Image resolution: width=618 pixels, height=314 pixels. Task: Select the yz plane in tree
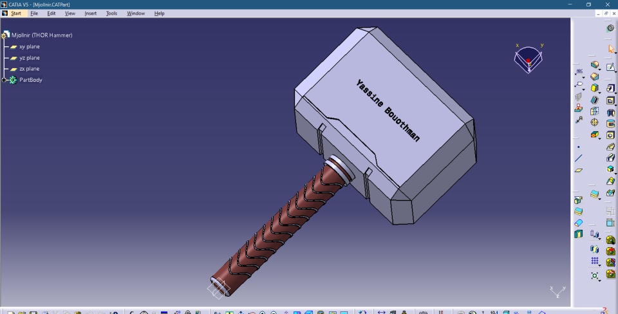[x=30, y=57]
